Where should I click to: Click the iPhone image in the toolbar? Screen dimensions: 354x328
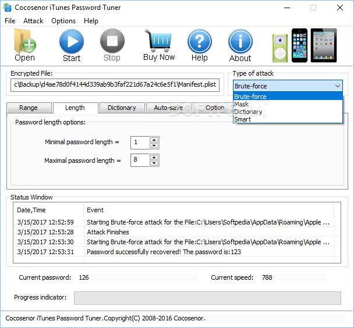pos(300,45)
